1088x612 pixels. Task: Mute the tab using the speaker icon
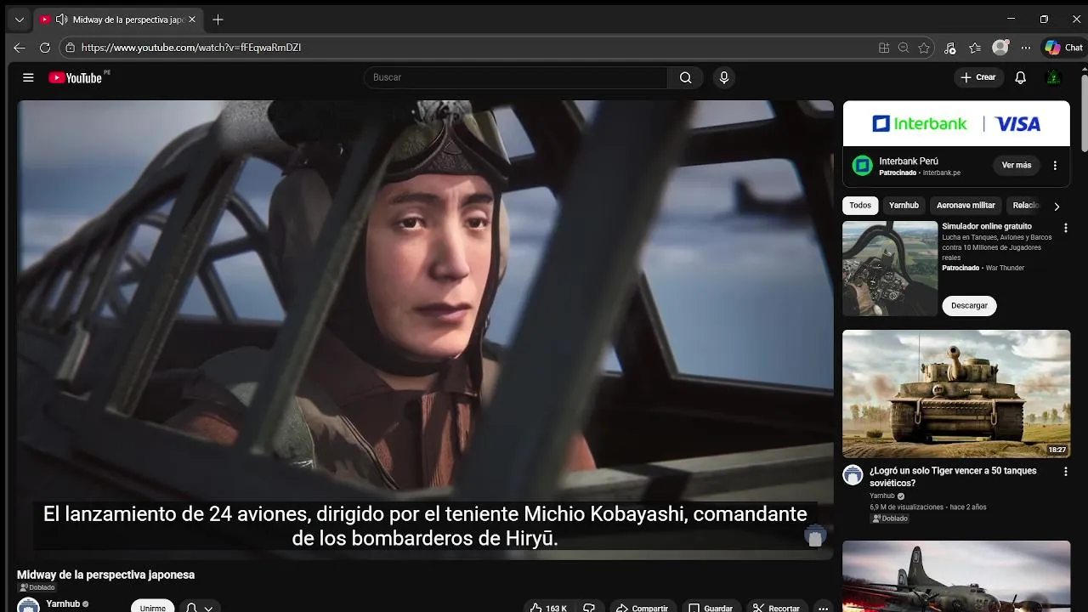[x=61, y=20]
